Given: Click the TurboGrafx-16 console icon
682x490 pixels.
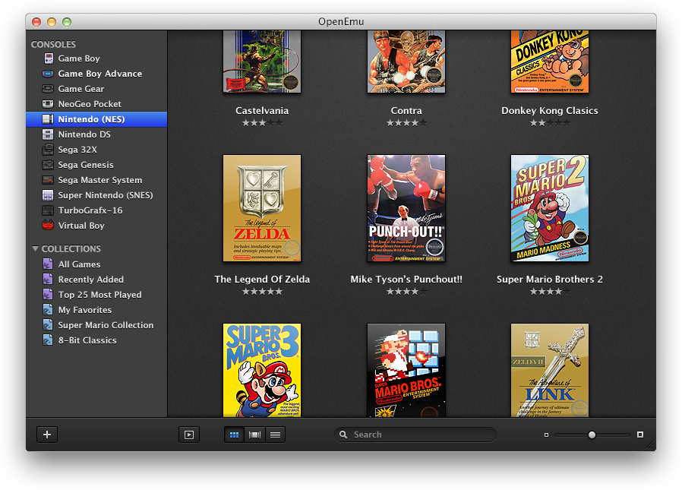Looking at the screenshot, I should [x=48, y=210].
